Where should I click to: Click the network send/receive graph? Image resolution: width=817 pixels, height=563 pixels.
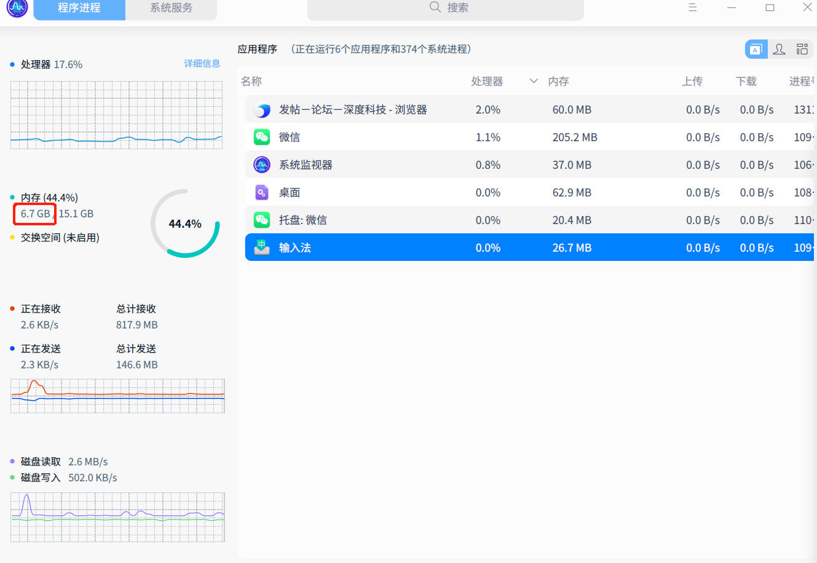117,396
